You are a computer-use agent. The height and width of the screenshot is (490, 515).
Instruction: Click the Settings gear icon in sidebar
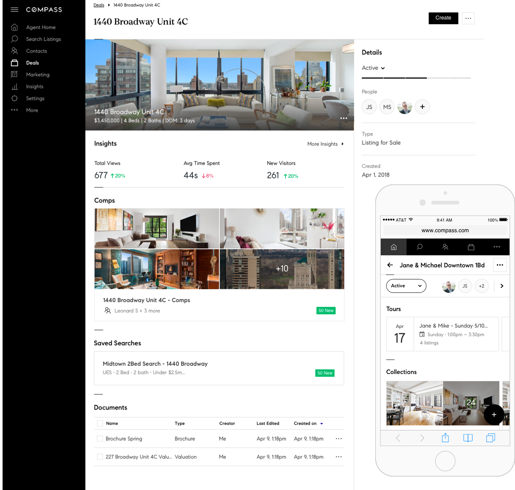[14, 98]
